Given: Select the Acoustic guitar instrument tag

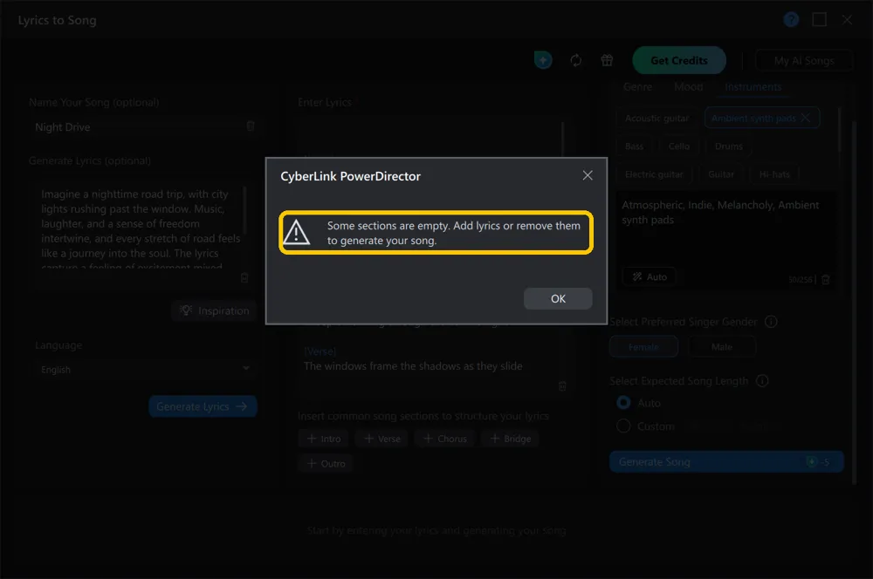Looking at the screenshot, I should click(657, 118).
